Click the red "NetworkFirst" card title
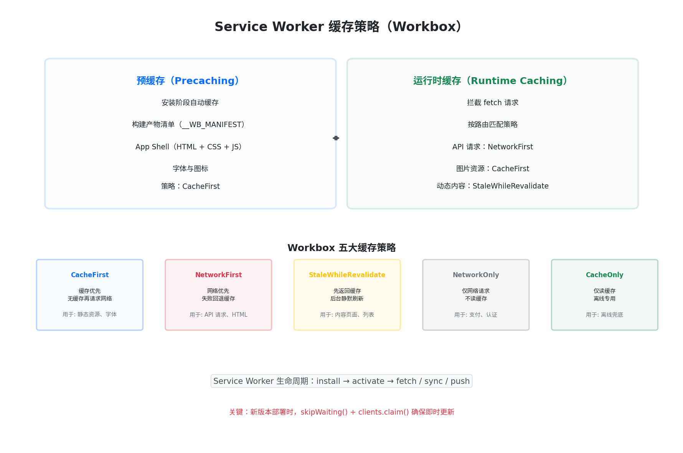This screenshot has height=453, width=683. click(x=218, y=275)
